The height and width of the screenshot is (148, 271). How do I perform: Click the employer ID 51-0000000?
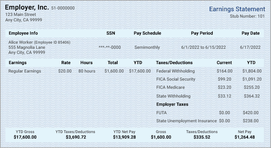pyautogui.click(x=63, y=8)
